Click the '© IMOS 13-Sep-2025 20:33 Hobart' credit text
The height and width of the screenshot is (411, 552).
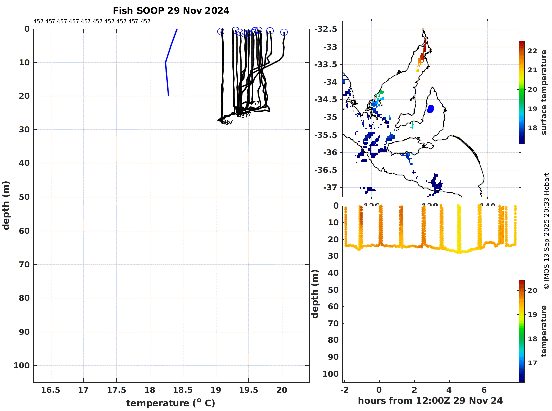pyautogui.click(x=546, y=231)
